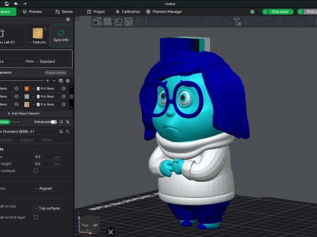Toggle the eye icon at viewport corner
317x237 pixels.
pos(77,18)
